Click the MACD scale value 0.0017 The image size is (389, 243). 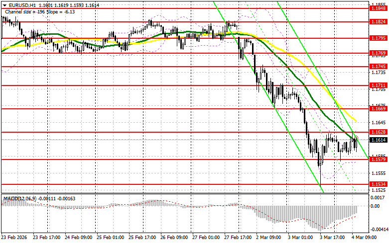click(378, 197)
